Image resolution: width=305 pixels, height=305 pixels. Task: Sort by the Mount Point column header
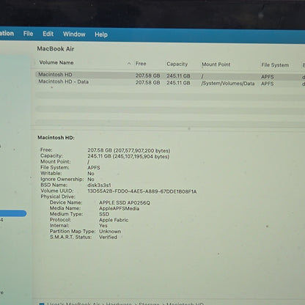pyautogui.click(x=216, y=65)
